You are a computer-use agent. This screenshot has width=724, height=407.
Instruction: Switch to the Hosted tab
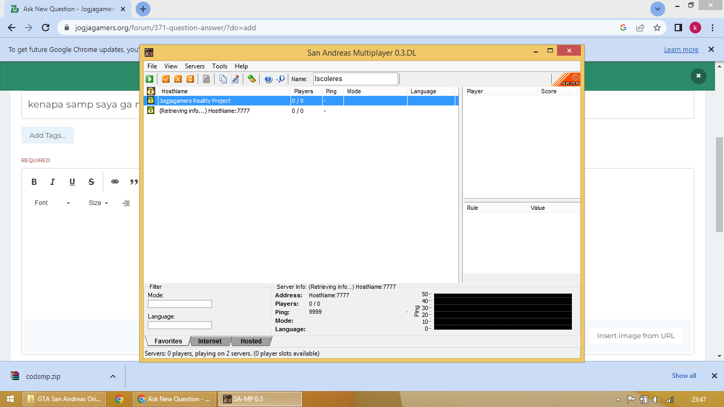[251, 341]
